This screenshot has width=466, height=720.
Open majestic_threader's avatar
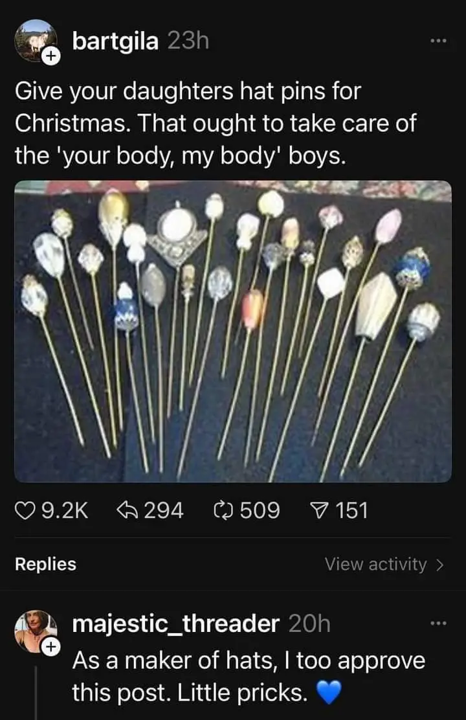pos(36,631)
